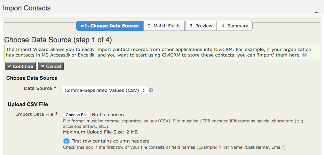This screenshot has width=324, height=155.
Task: Select the '1. Choose Data Source' step
Action: tap(110, 26)
